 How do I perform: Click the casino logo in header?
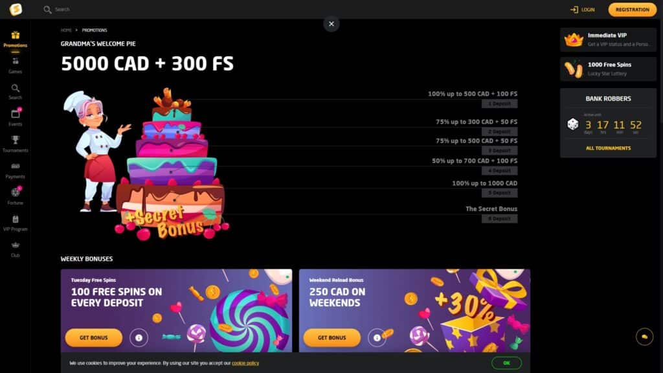point(16,9)
